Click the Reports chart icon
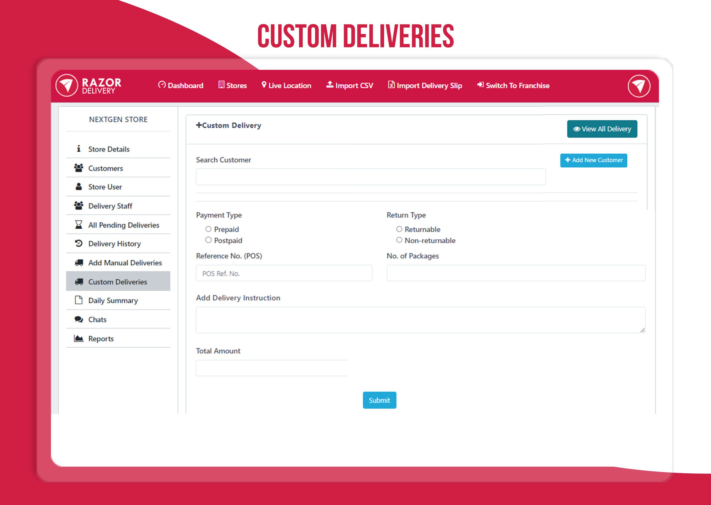The image size is (711, 505). point(79,338)
